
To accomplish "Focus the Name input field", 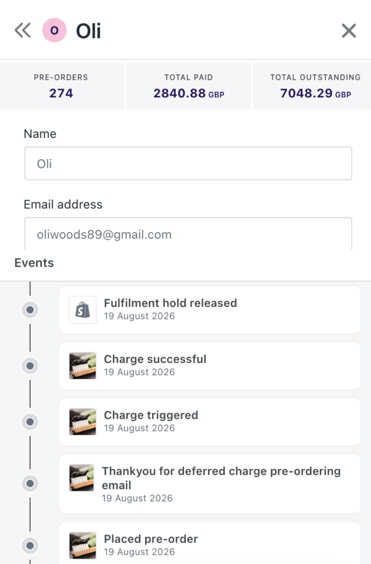I will (188, 163).
